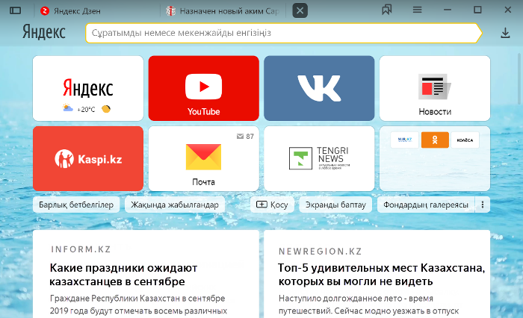Click the +20°C temperature on Яндекс tile
Screen dimensions: 523x318
[x=86, y=109]
